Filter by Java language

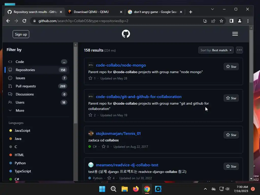point(18,139)
